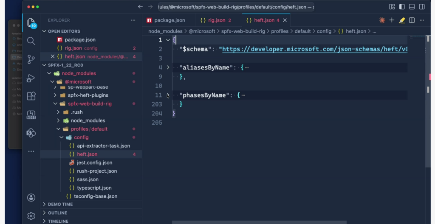Viewport: 435px width, 224px height.
Task: Switch to the package.json tab
Action: pyautogui.click(x=166, y=20)
